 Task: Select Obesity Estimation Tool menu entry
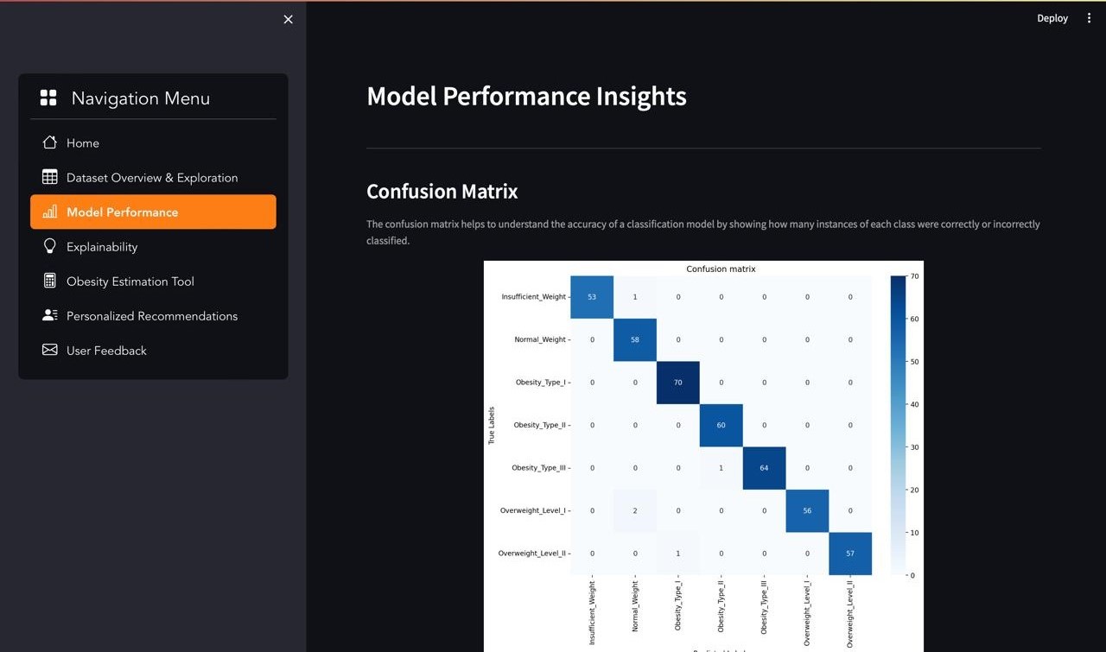click(x=130, y=282)
